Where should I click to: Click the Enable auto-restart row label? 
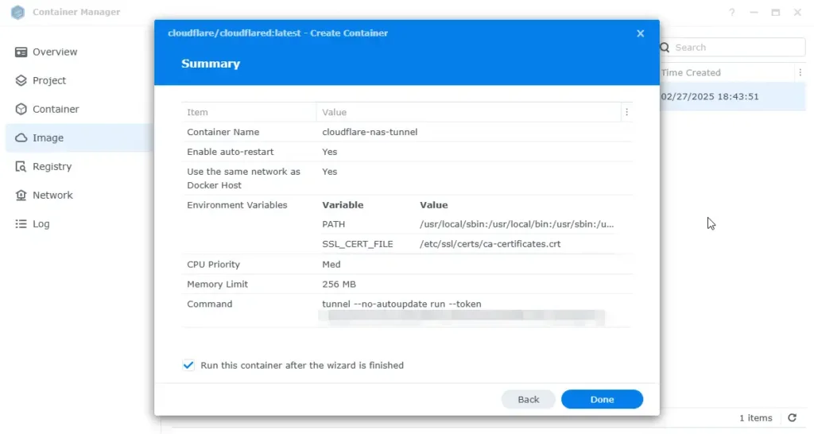coord(230,152)
